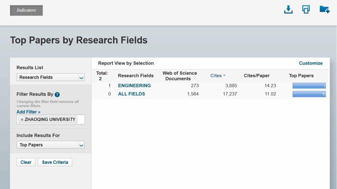The width and height of the screenshot is (337, 189).
Task: Click the download report icon
Action: click(288, 10)
